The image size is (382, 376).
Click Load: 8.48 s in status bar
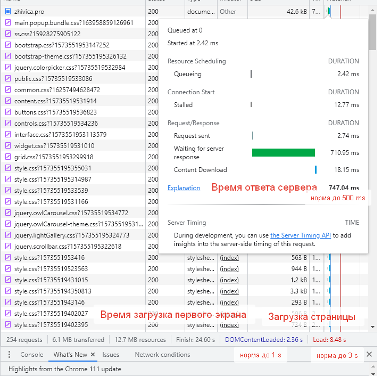coord(329,340)
